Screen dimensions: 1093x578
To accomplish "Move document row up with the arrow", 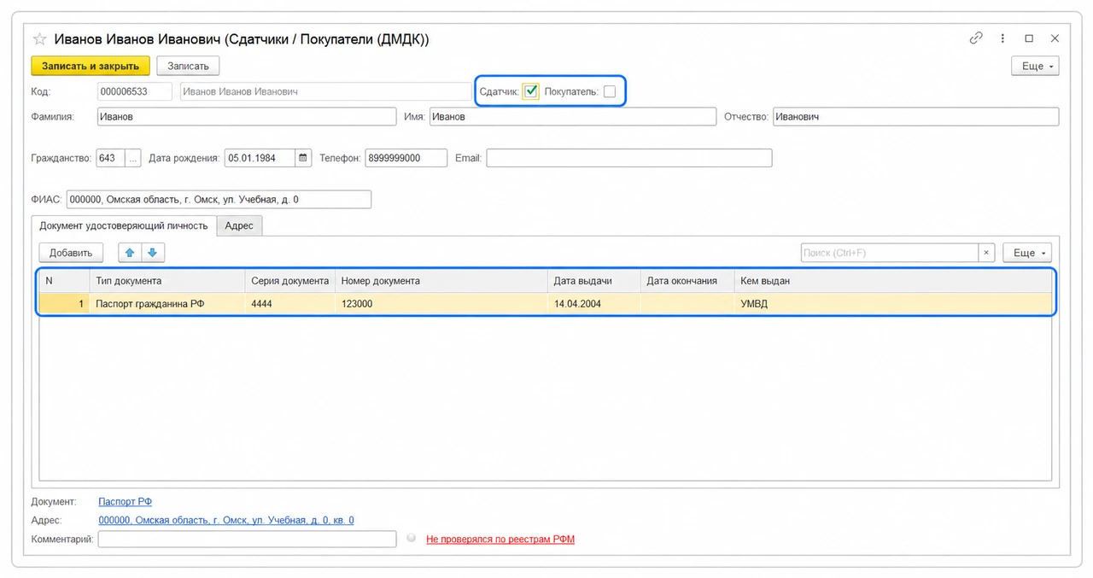I will point(131,253).
